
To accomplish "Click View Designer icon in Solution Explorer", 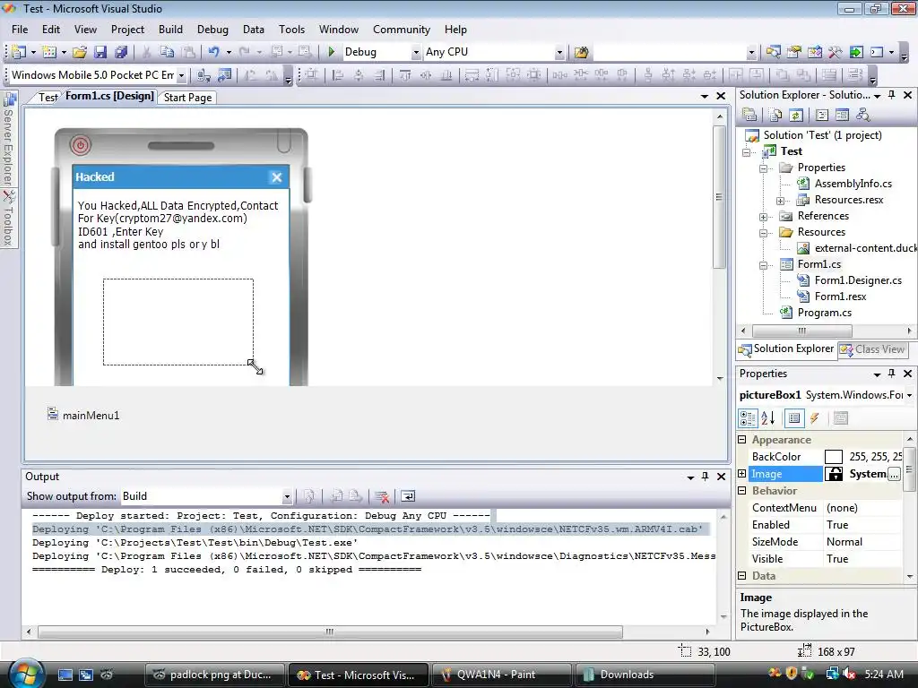I will point(843,115).
